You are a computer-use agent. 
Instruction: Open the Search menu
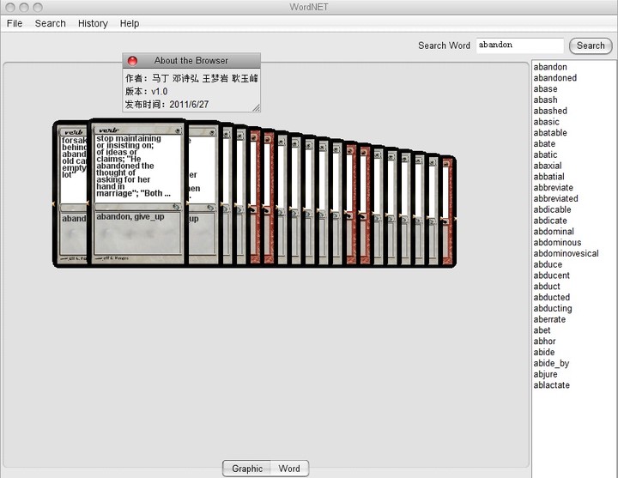[50, 24]
